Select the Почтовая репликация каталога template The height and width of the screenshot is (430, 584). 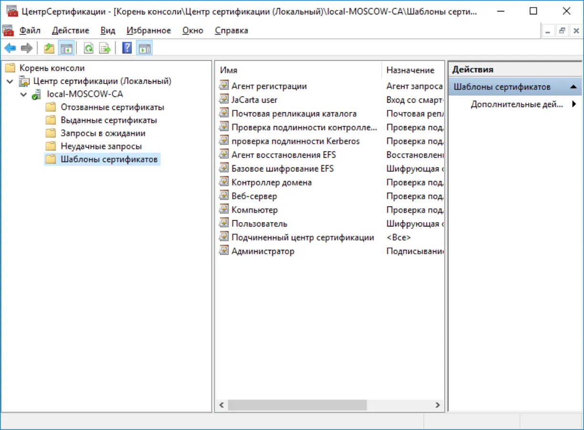(x=294, y=114)
